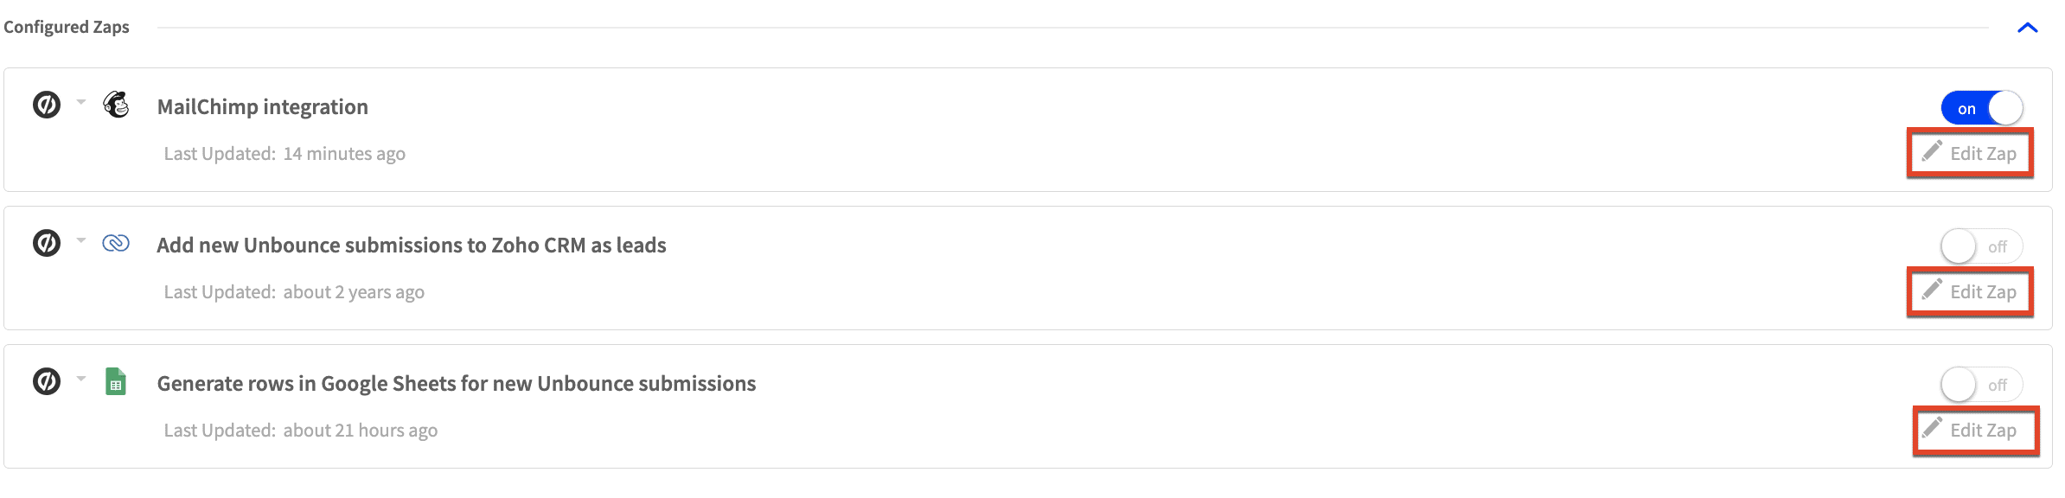Screen dimensions: 2065x498
Task: Click pencil icon beside Zoho CRM Edit Zap
Action: (1932, 289)
